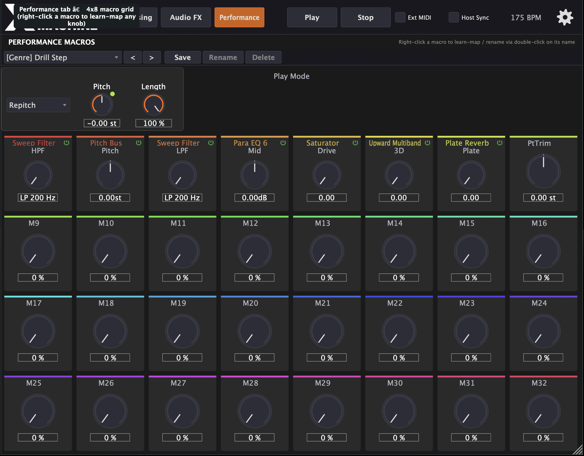Click the Para EQ 0.00dB value field

click(255, 198)
